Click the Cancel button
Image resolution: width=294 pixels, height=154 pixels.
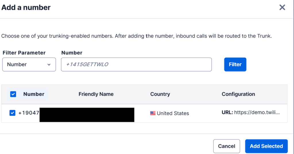click(x=227, y=146)
